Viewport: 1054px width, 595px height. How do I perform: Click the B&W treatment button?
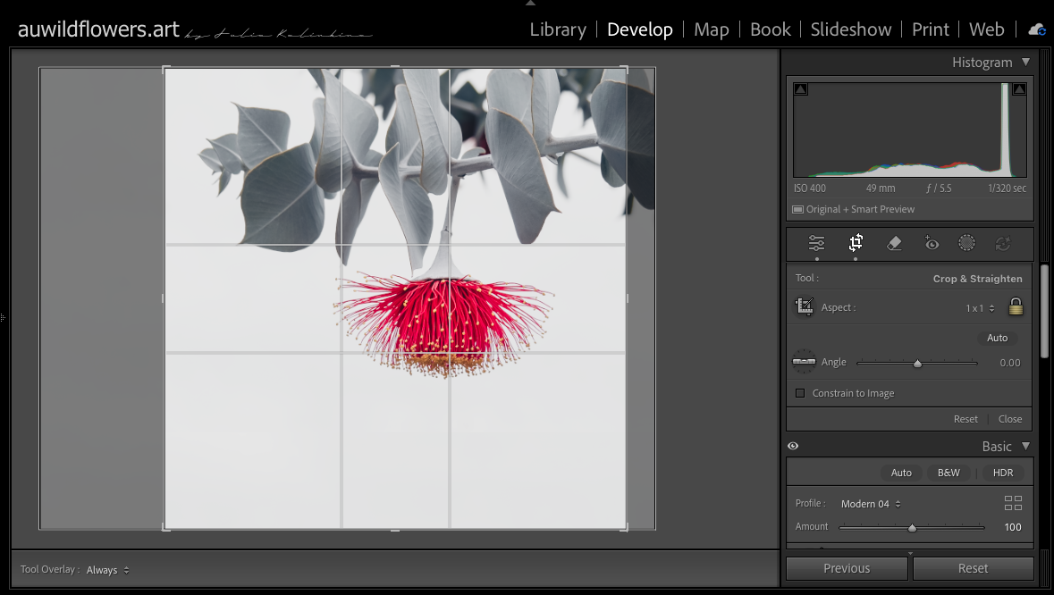tap(949, 473)
